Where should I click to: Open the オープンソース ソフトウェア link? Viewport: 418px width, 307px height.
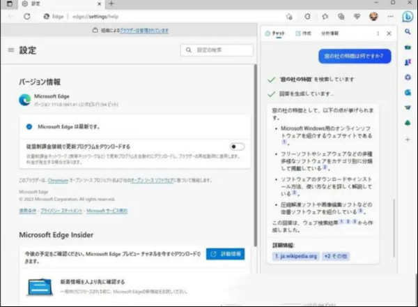[x=152, y=181]
